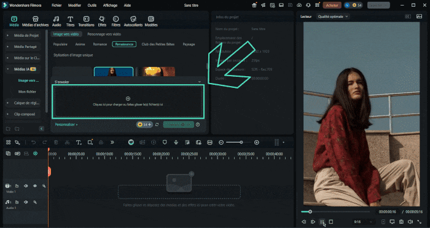Viewport: 430px width, 228px height.
Task: Hide the Vidéo 1 track eye
Action: coord(35,186)
